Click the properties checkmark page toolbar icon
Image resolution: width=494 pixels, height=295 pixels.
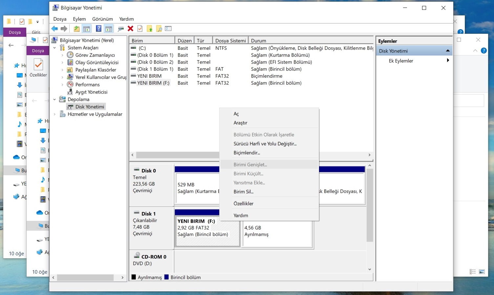[140, 29]
